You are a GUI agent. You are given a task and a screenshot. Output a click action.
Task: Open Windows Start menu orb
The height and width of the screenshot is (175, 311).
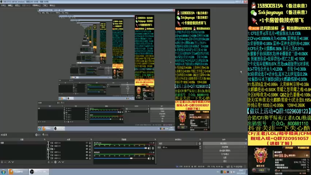click(x=3, y=172)
